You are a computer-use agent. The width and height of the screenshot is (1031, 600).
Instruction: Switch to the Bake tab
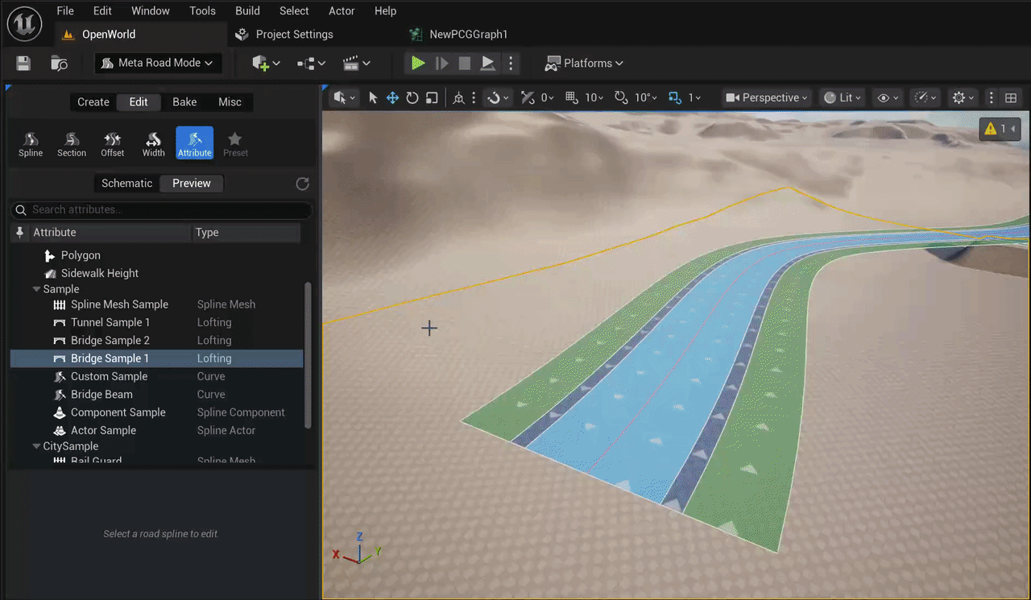click(184, 102)
